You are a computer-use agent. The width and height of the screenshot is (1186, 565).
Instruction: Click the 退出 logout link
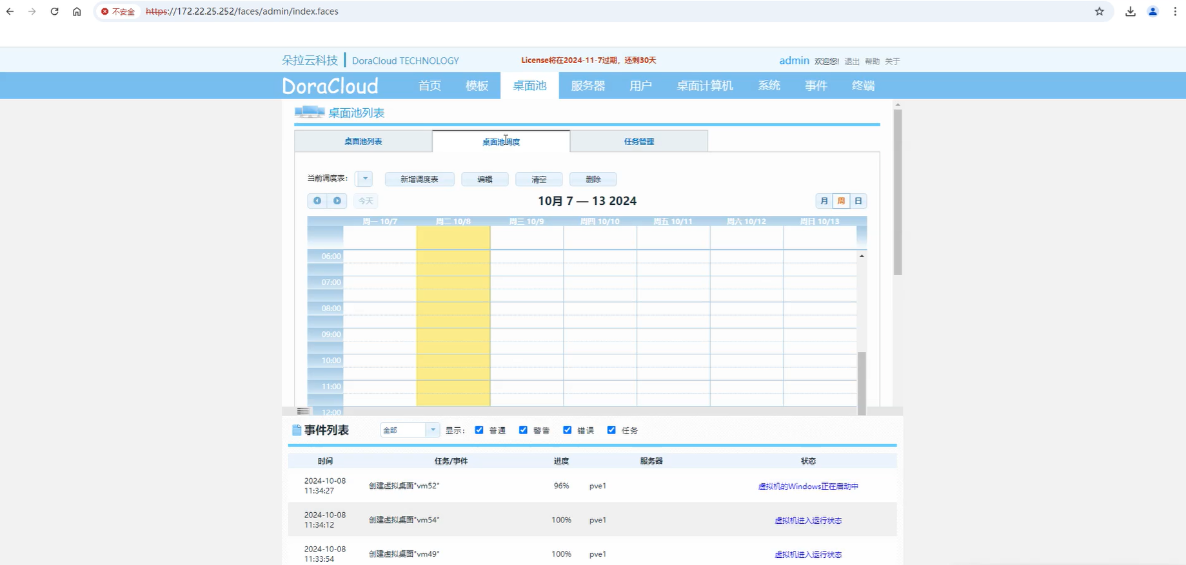click(x=852, y=61)
